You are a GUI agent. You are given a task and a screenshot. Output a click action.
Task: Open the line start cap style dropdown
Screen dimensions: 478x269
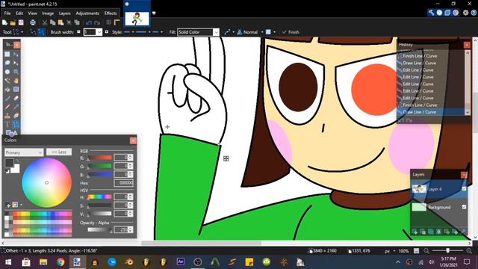129,32
